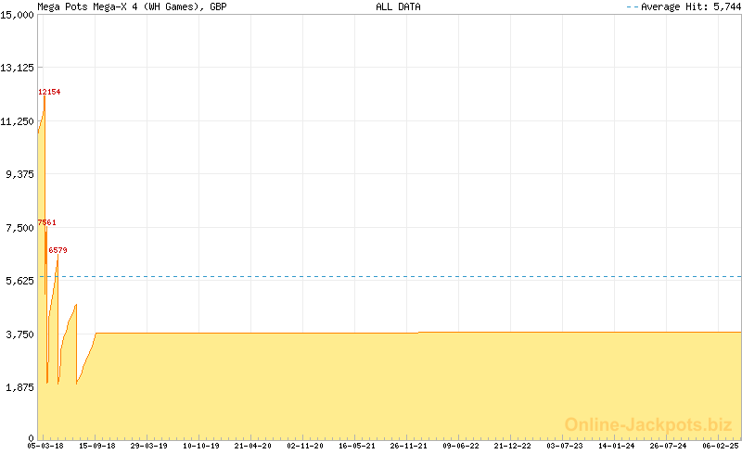Image resolution: width=742 pixels, height=454 pixels.
Task: Click the 7561 peak value label
Action: (x=46, y=222)
